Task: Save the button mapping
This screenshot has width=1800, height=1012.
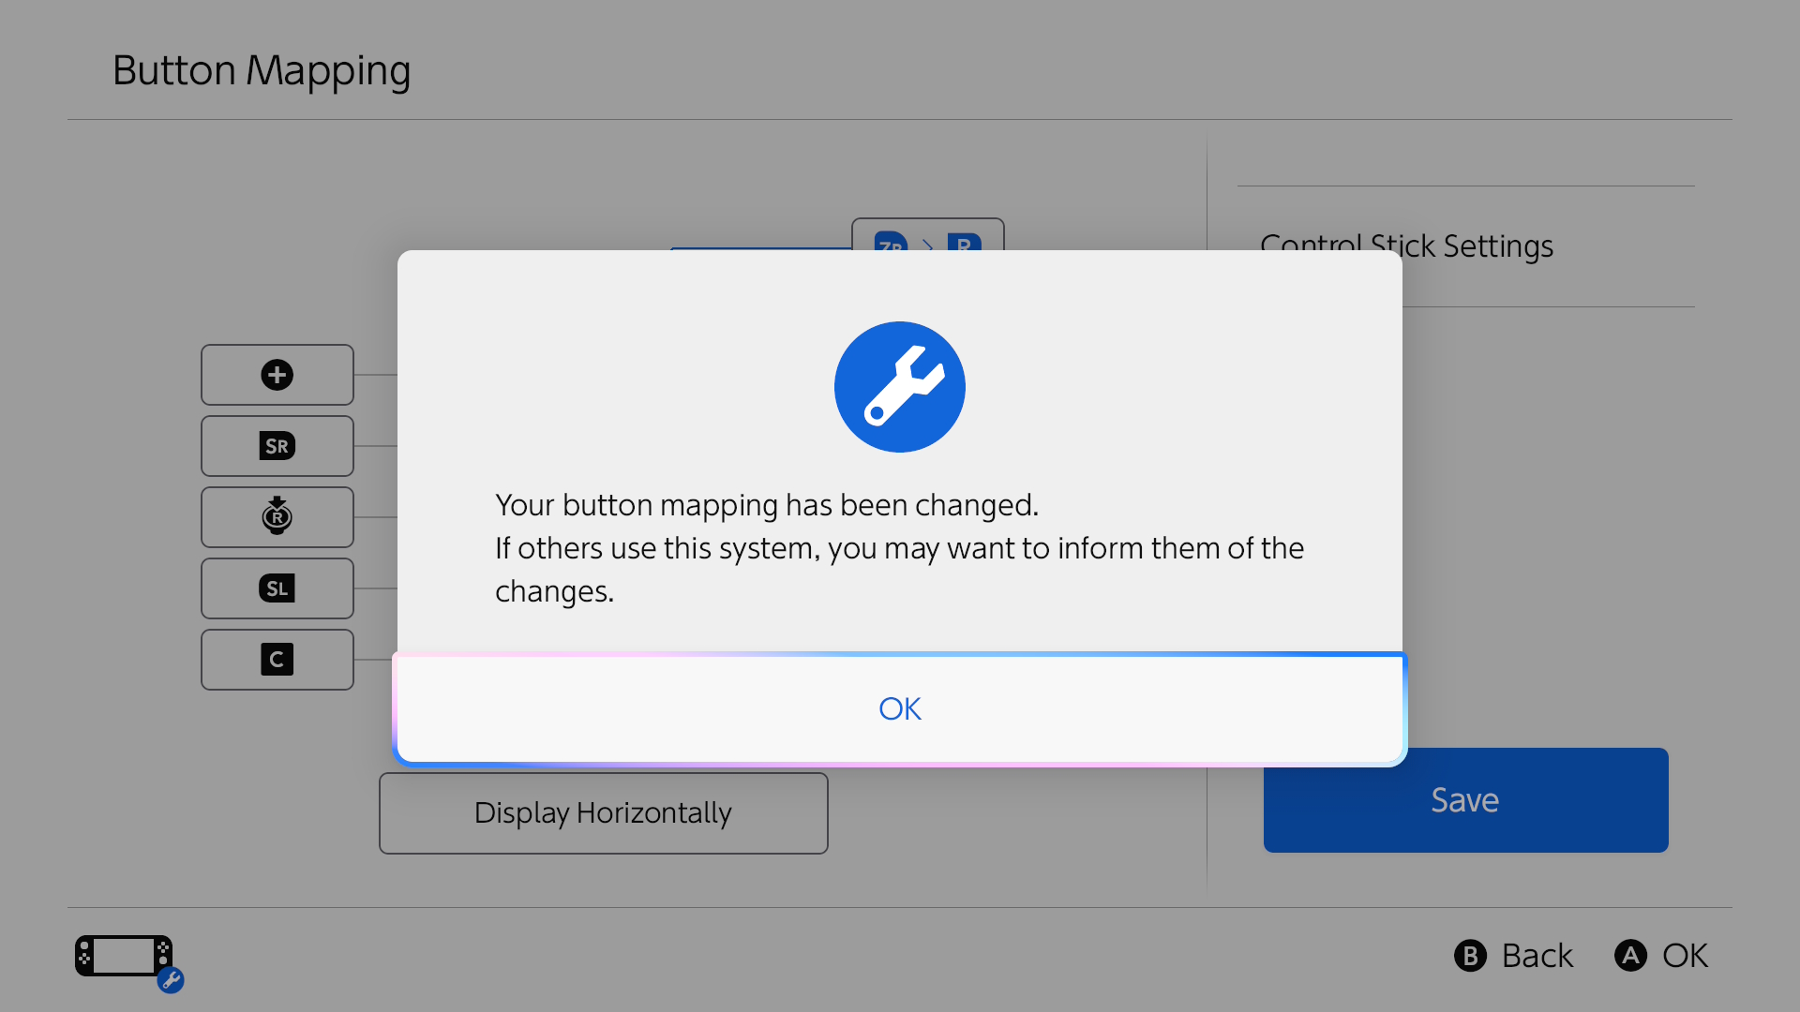Action: 1466,800
